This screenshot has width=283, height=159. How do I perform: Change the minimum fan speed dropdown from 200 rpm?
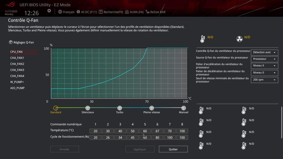pyautogui.click(x=264, y=79)
